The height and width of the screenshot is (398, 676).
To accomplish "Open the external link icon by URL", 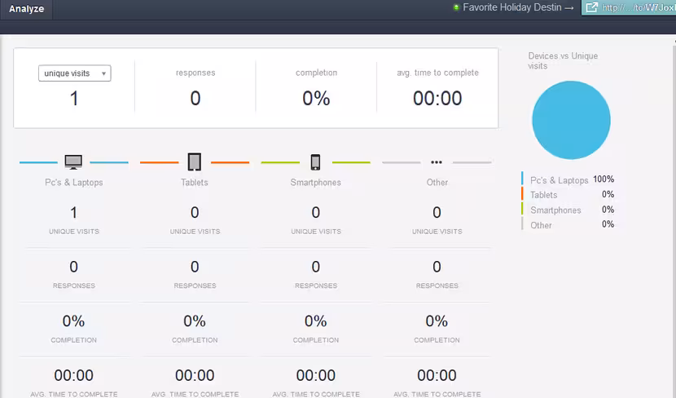I will [x=592, y=7].
